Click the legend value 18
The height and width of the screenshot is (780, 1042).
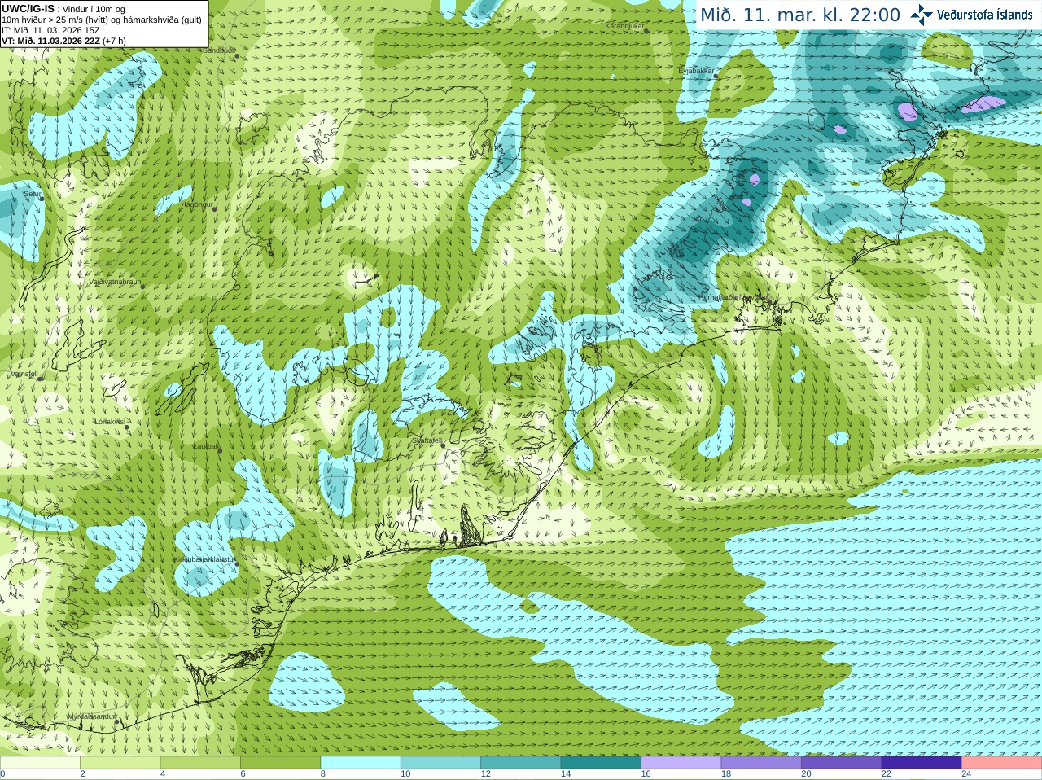click(726, 774)
